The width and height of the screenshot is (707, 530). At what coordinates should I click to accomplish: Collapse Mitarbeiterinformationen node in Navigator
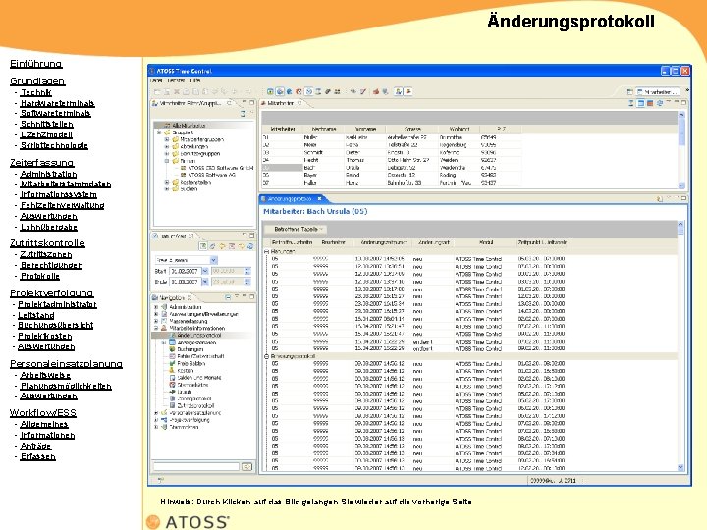(x=156, y=328)
